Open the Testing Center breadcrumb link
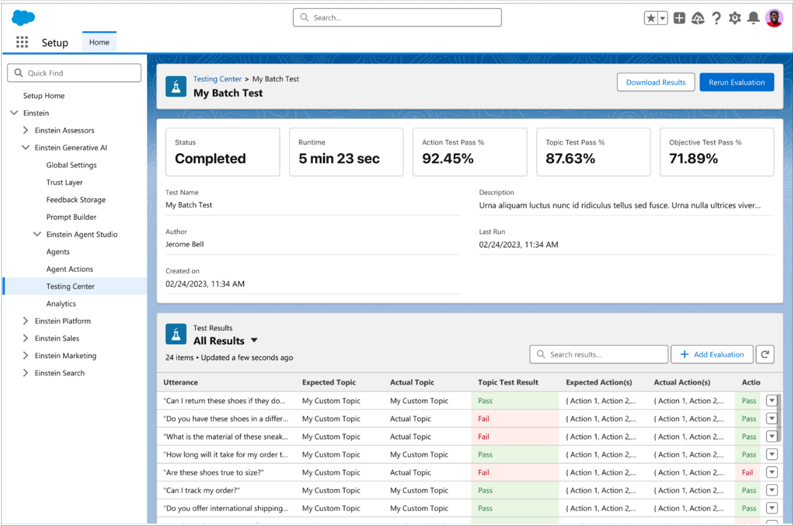793x526 pixels. click(x=217, y=79)
